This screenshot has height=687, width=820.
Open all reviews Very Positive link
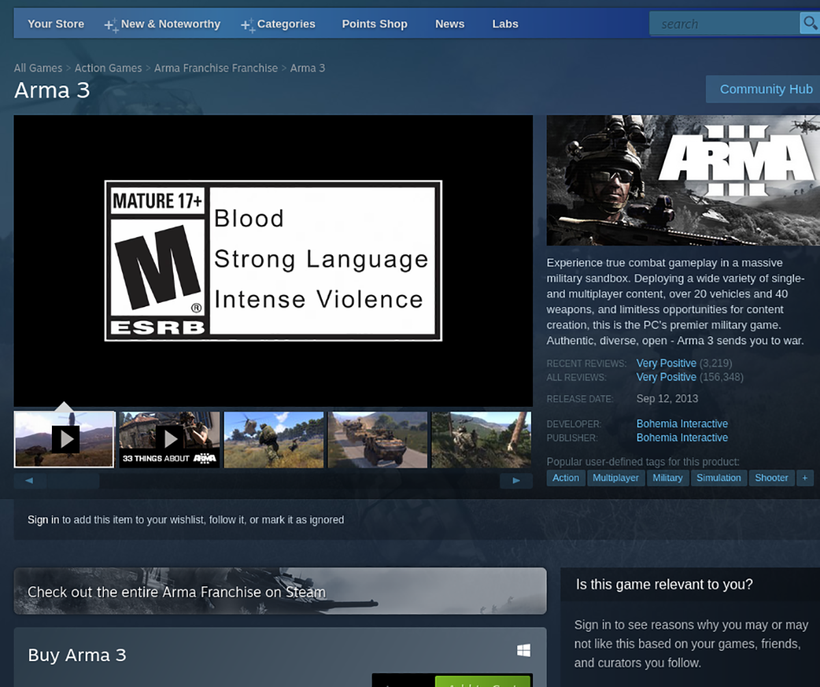pos(666,377)
